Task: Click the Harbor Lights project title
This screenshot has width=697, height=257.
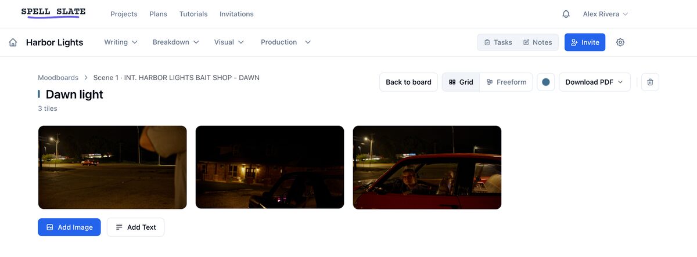Action: [x=55, y=42]
